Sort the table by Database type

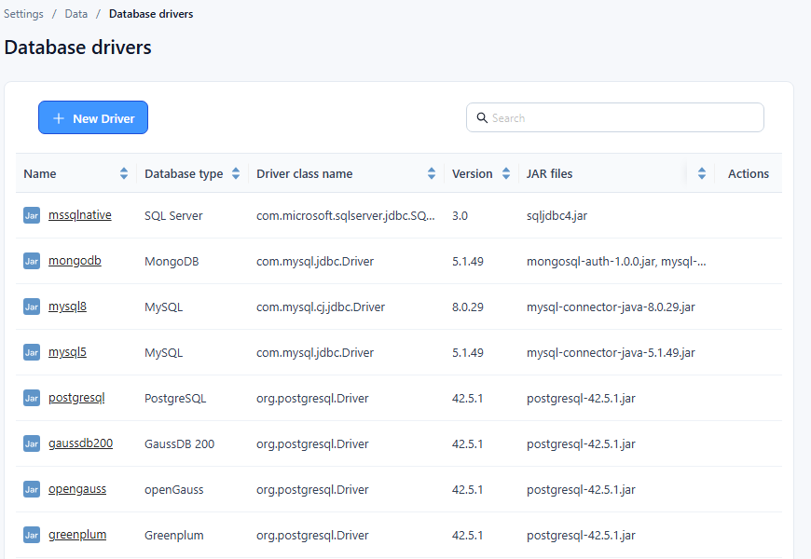point(236,173)
